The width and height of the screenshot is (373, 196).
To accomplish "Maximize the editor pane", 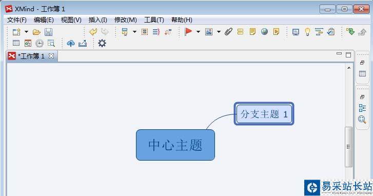I will [x=348, y=55].
